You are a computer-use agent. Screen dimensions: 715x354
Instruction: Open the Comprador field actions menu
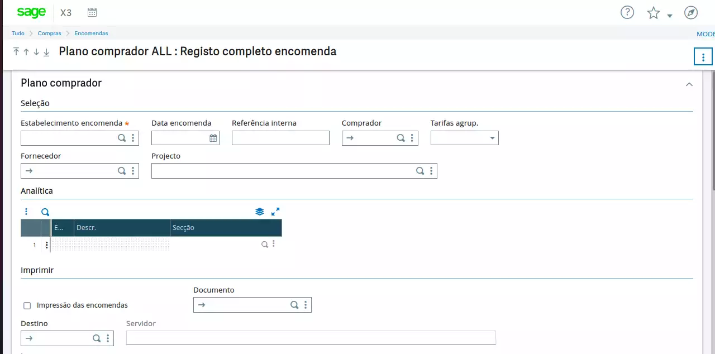click(412, 138)
